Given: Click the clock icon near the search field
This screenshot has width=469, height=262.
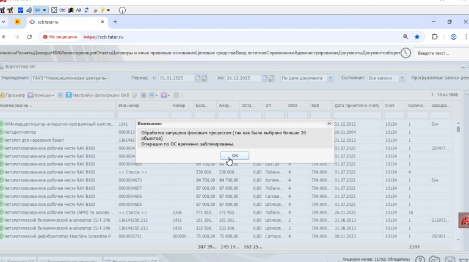Looking at the screenshot, I should pyautogui.click(x=405, y=53).
